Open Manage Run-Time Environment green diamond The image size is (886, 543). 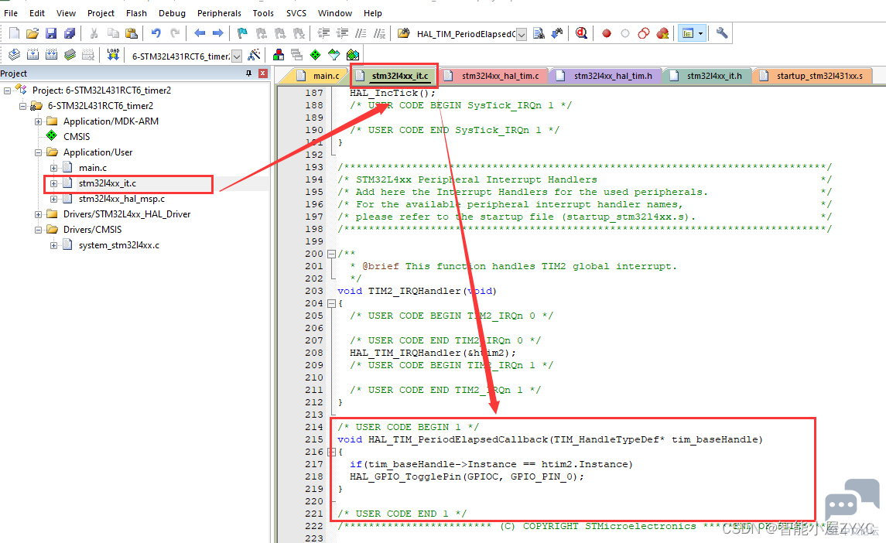tap(315, 55)
